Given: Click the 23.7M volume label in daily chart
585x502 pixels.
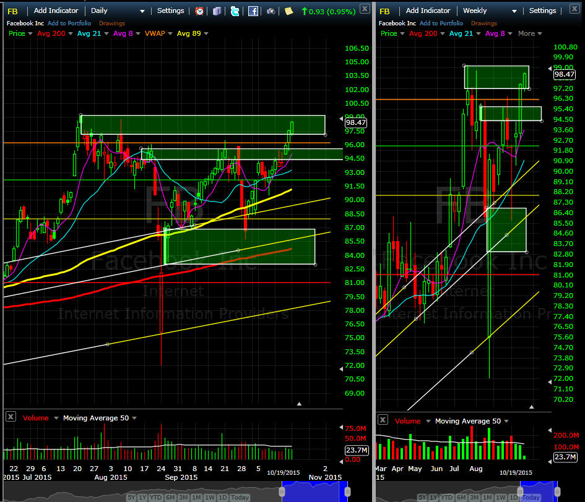Looking at the screenshot, I should point(357,450).
